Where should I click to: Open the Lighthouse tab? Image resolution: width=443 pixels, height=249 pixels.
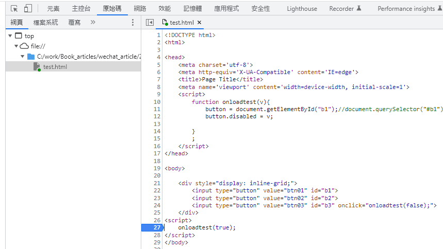pos(302,9)
